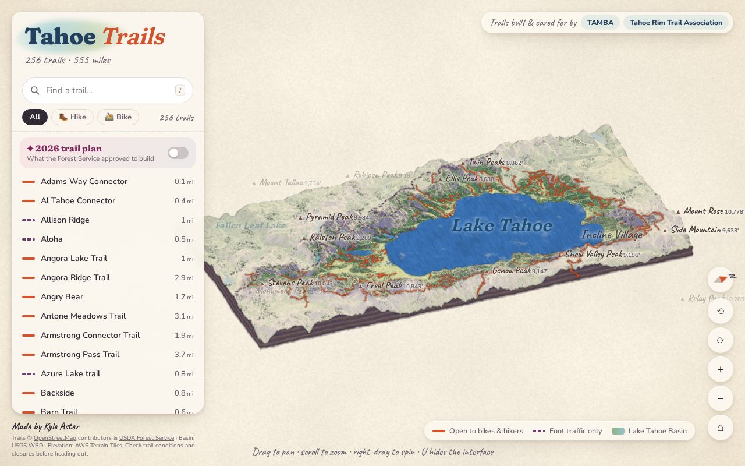The image size is (745, 466).
Task: Select the All trails filter
Action: [x=35, y=117]
